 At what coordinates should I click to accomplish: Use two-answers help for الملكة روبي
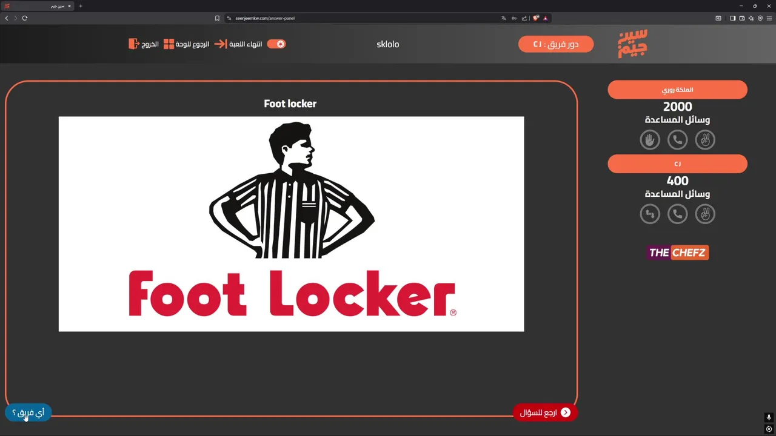click(705, 140)
